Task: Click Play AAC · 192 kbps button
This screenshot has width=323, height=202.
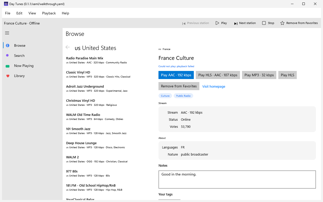Action: point(176,75)
